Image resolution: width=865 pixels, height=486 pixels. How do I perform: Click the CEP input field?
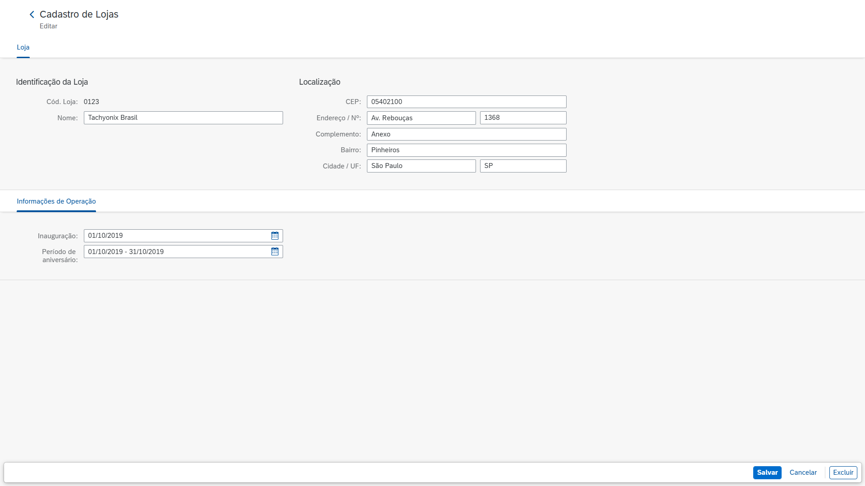[x=466, y=102]
